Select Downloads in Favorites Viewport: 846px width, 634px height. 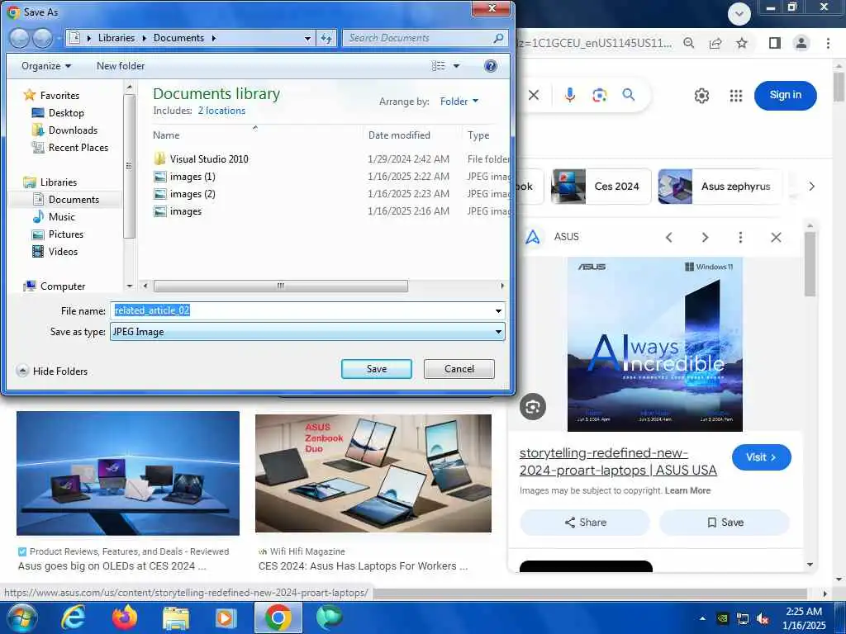(x=64, y=130)
